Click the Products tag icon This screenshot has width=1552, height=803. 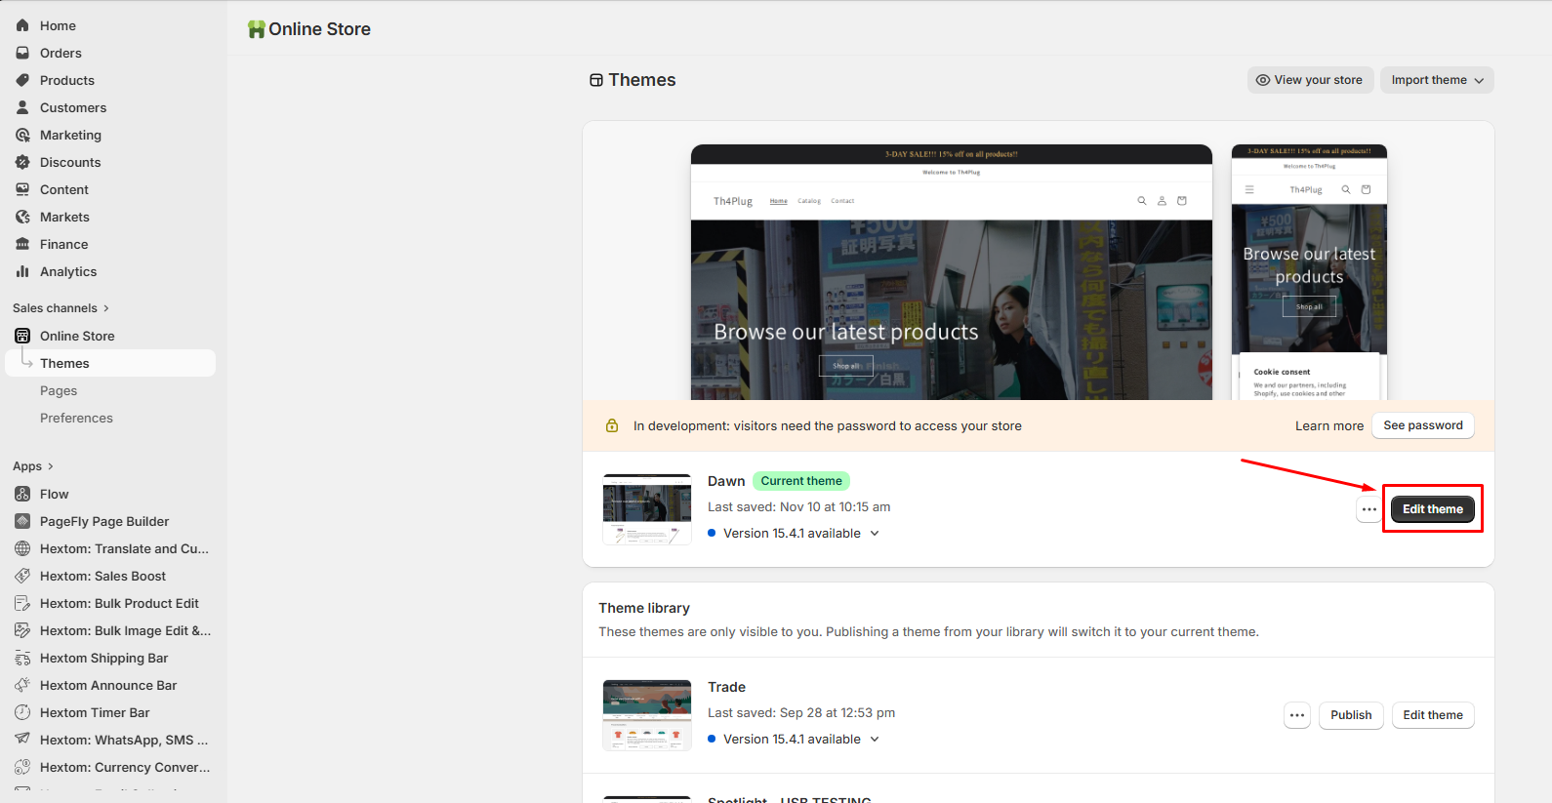click(22, 80)
